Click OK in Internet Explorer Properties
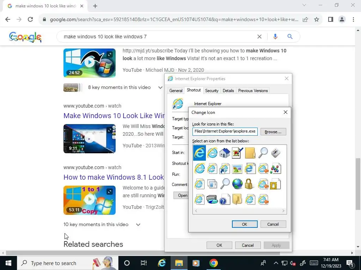Viewport: 361px width, 270px height. click(219, 245)
